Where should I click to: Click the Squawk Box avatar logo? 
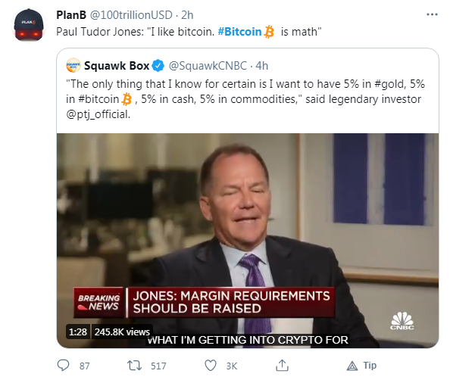[73, 65]
